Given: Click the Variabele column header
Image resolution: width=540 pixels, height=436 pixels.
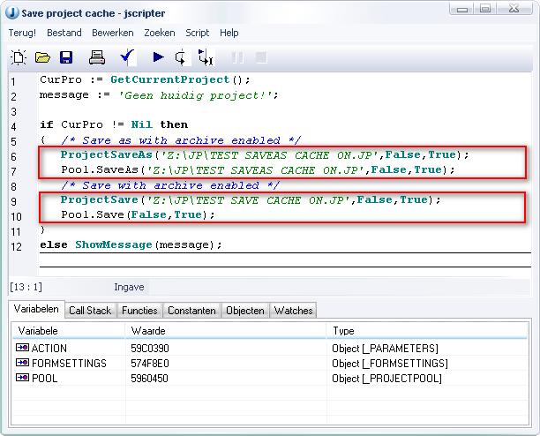Looking at the screenshot, I should pos(69,331).
